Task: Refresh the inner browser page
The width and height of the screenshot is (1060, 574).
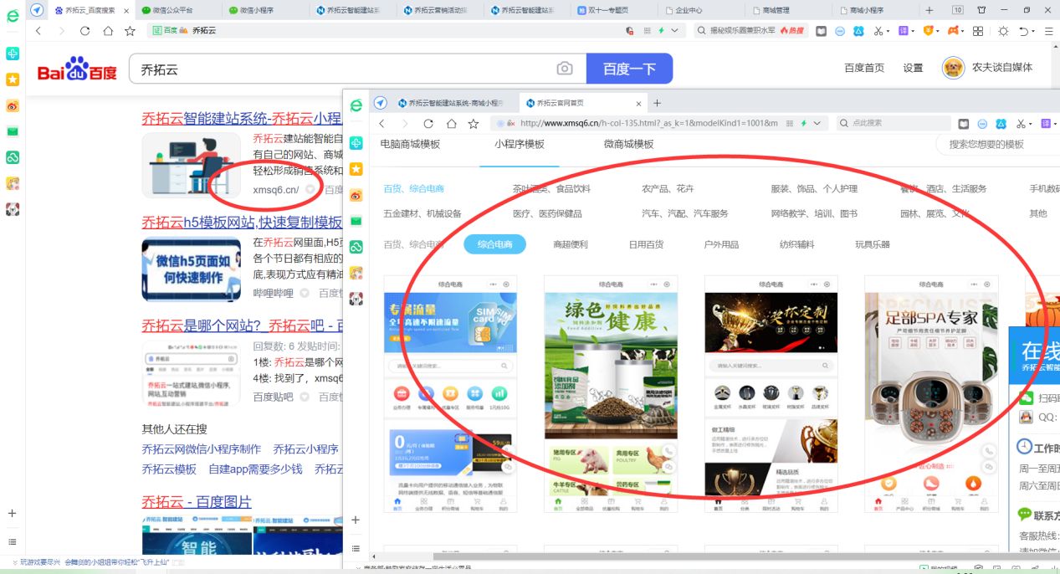Action: click(x=427, y=122)
